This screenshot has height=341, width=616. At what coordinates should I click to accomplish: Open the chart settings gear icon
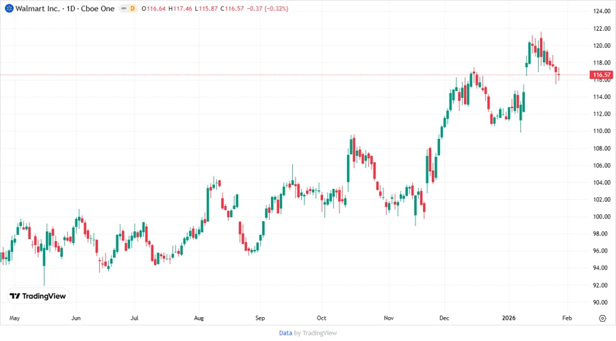tap(602, 318)
